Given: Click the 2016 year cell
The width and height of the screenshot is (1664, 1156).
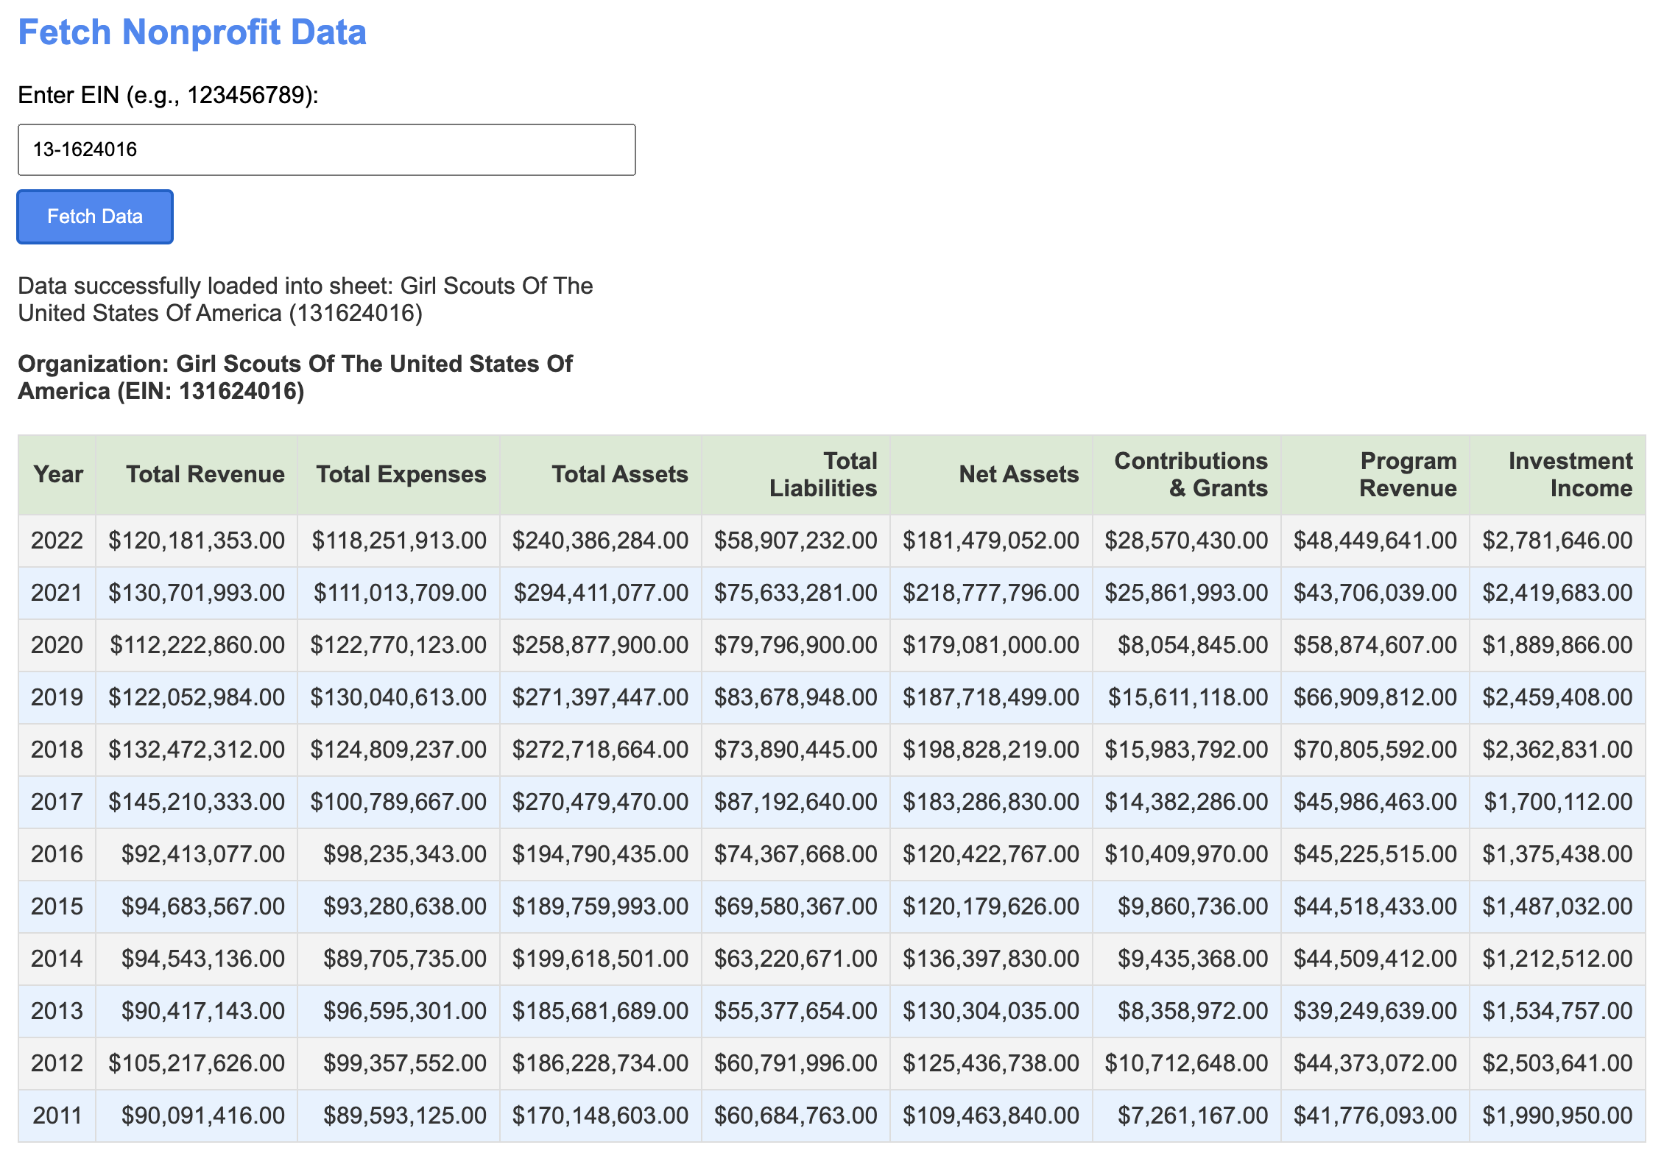Looking at the screenshot, I should (x=57, y=854).
